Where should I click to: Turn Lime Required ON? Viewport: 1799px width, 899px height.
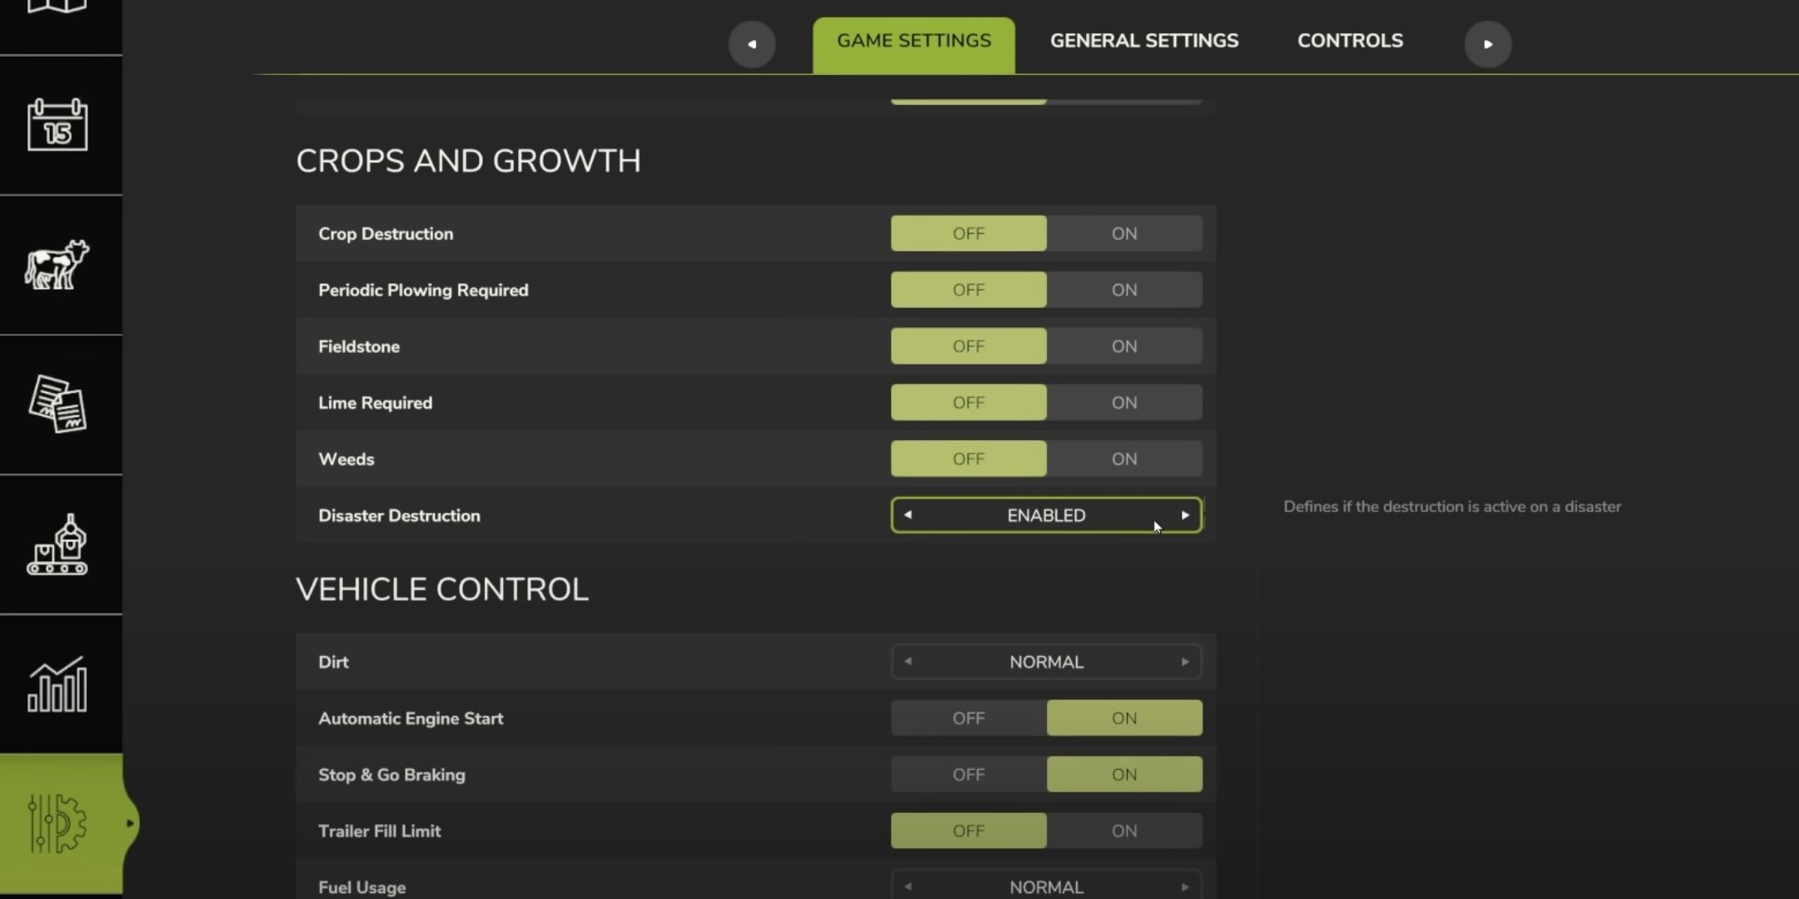(x=1124, y=403)
